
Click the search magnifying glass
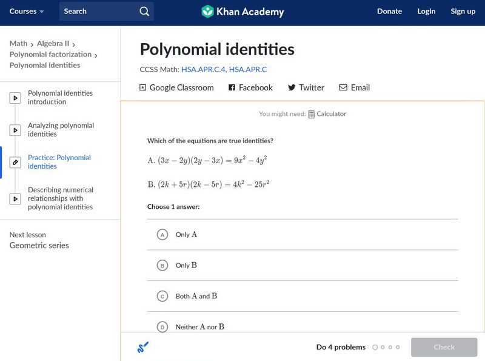pos(144,11)
